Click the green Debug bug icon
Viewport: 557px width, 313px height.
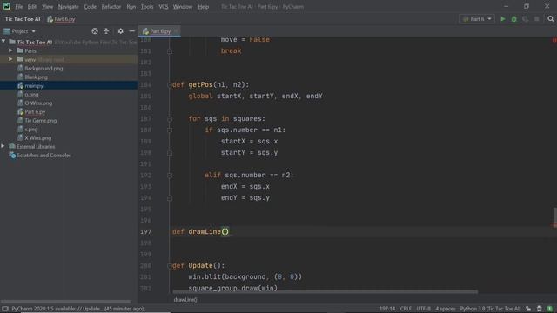click(513, 19)
